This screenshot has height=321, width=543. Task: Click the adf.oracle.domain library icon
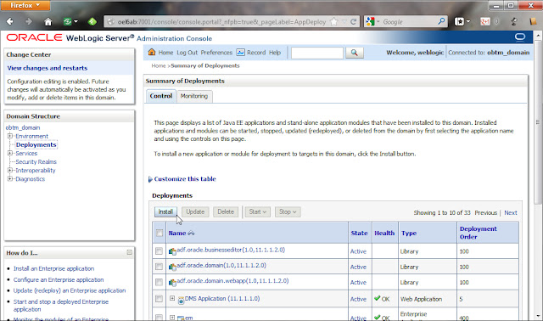pos(172,267)
